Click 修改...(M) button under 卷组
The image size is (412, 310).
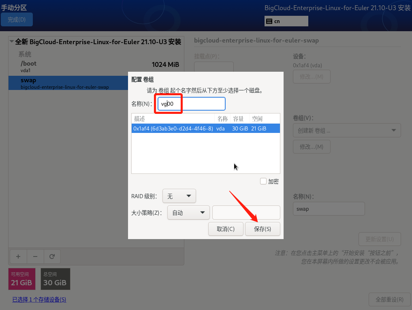pos(312,147)
